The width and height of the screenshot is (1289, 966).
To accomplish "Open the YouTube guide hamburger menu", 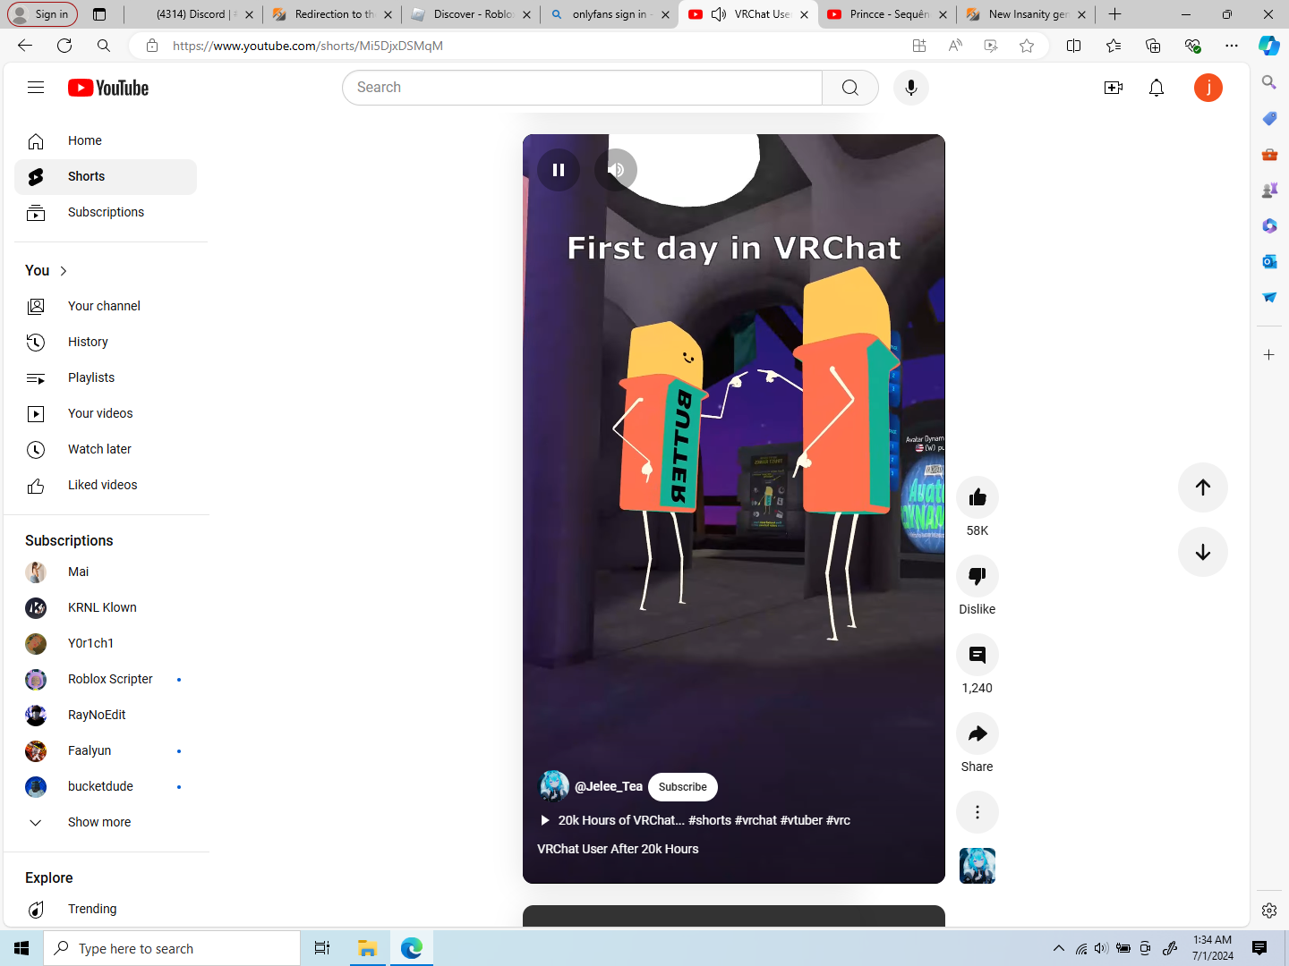I will (36, 88).
